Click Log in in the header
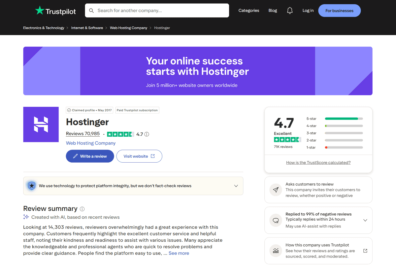396x270 pixels. click(308, 11)
